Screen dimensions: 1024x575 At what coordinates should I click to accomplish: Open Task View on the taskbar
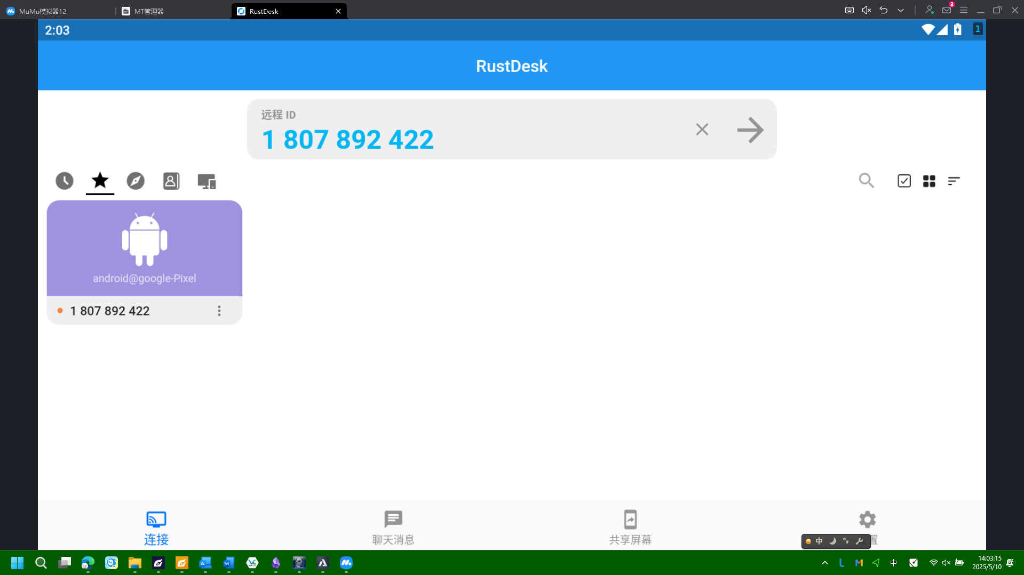pyautogui.click(x=65, y=563)
